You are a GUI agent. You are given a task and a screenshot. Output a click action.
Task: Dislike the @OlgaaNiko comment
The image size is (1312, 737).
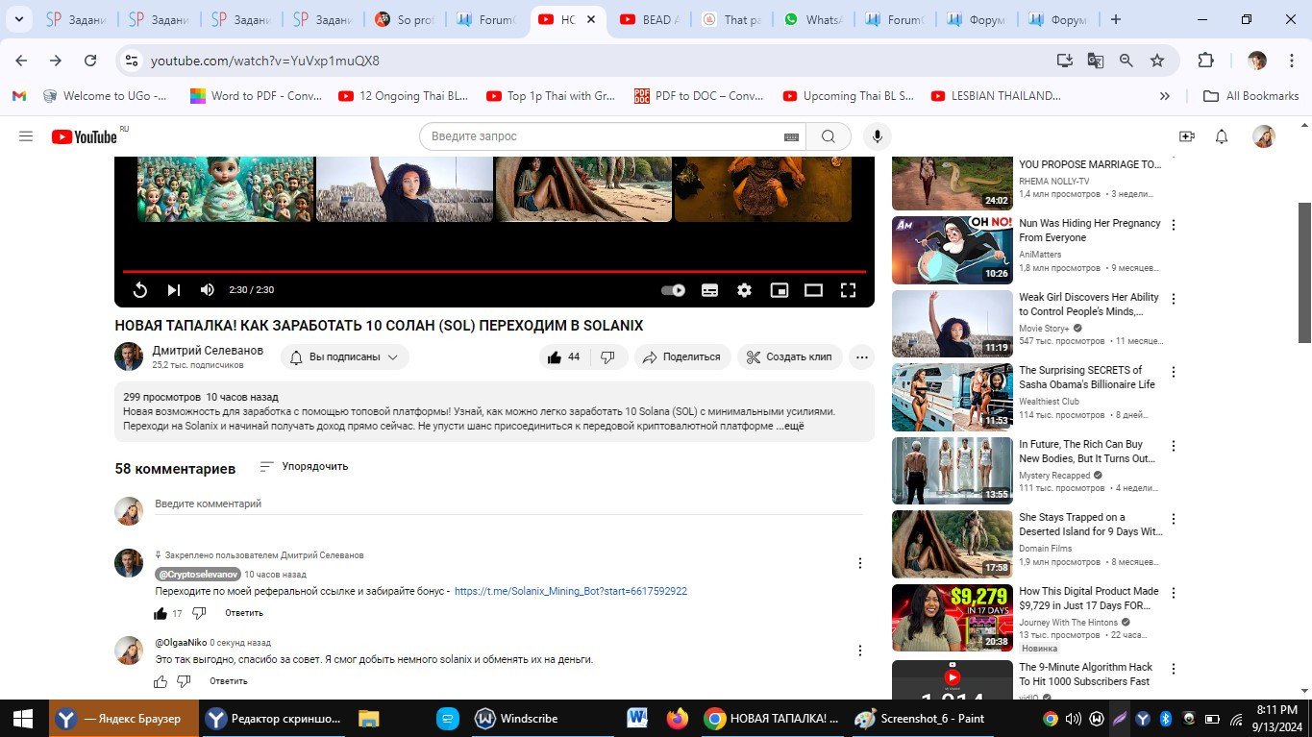tap(184, 681)
